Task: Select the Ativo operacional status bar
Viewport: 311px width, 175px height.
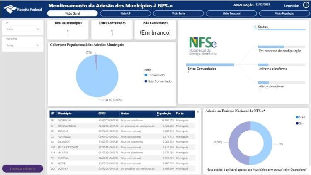Action: click(282, 83)
